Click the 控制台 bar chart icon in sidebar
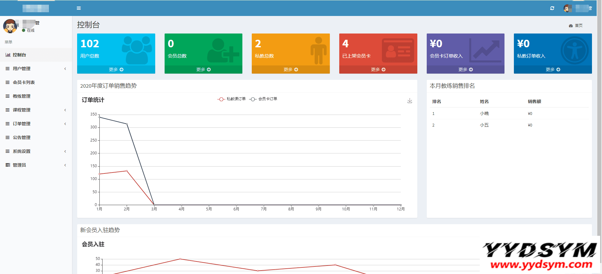This screenshot has height=274, width=602. [x=8, y=55]
